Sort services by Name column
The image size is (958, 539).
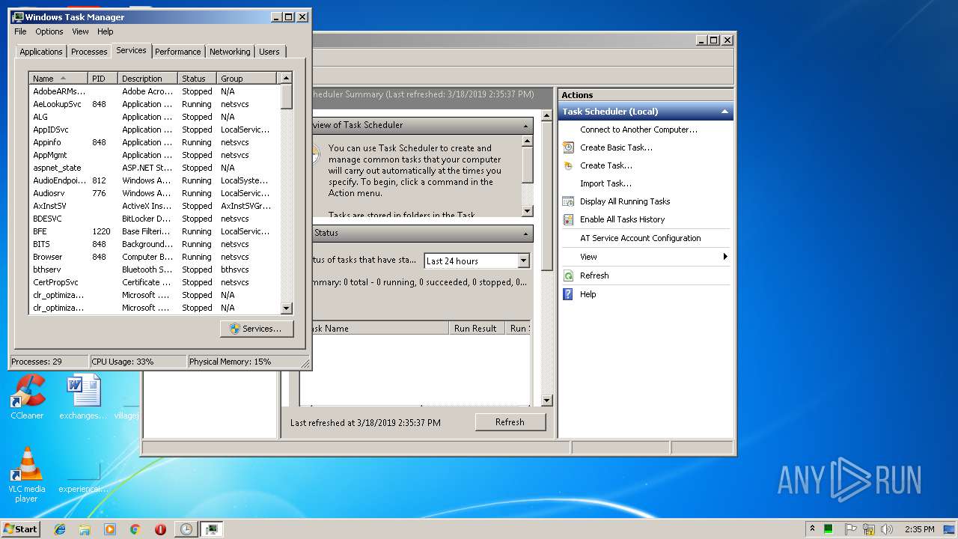coord(58,79)
